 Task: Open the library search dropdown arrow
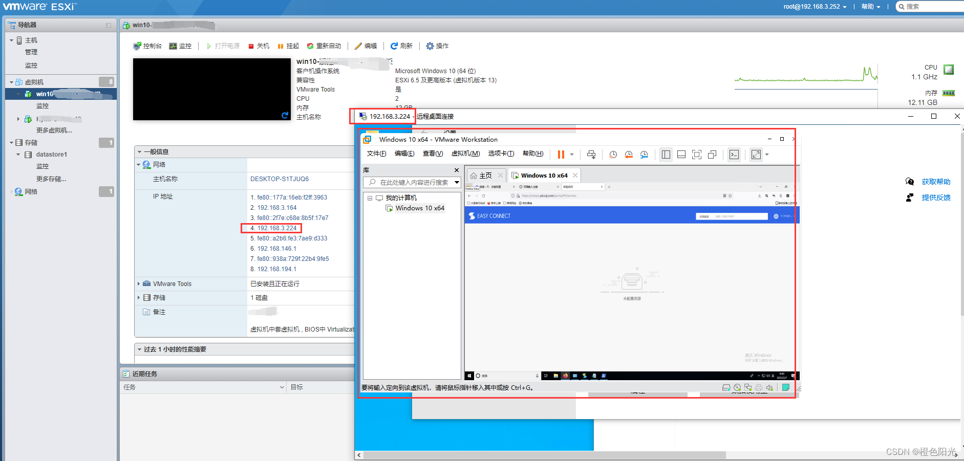pos(457,182)
